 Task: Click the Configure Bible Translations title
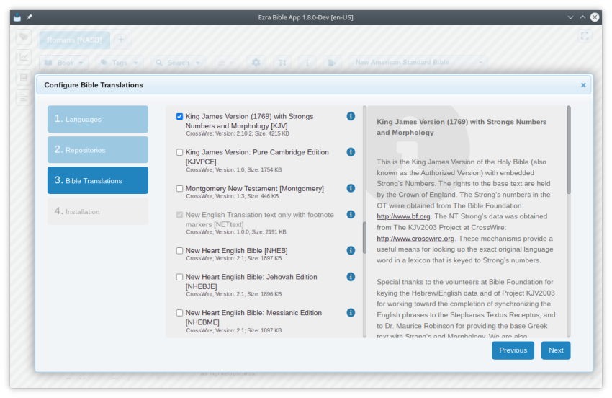(x=94, y=85)
